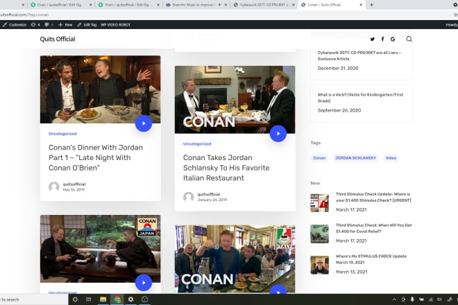The image size is (458, 305).
Task: Open WP VIDEO ROBOT menu
Action: point(115,25)
